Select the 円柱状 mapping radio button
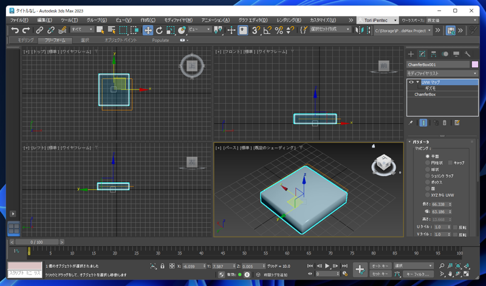Image resolution: width=486 pixels, height=286 pixels. [x=428, y=163]
